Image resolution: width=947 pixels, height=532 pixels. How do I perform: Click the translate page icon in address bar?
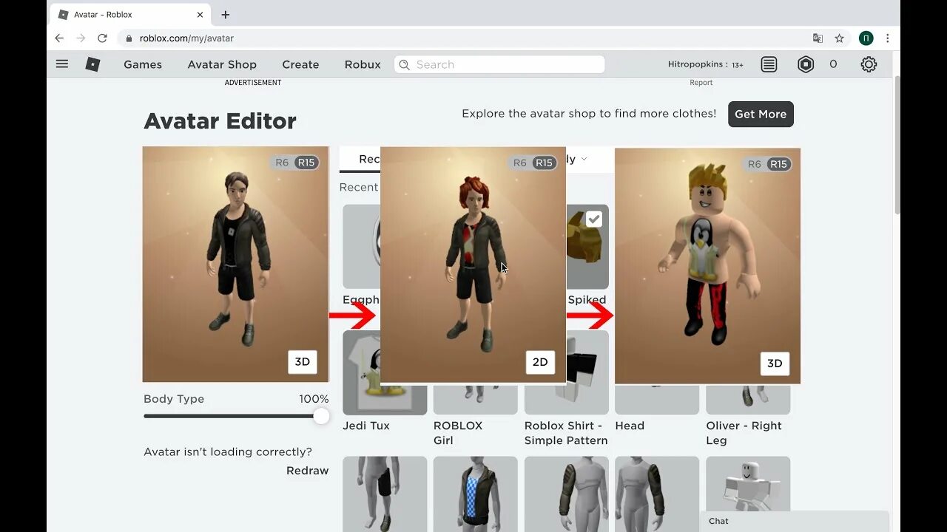(x=818, y=38)
